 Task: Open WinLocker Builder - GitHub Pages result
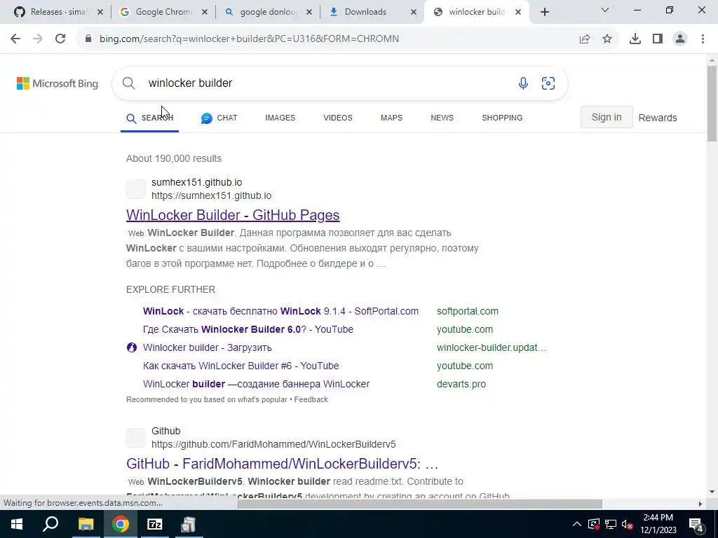coord(233,215)
